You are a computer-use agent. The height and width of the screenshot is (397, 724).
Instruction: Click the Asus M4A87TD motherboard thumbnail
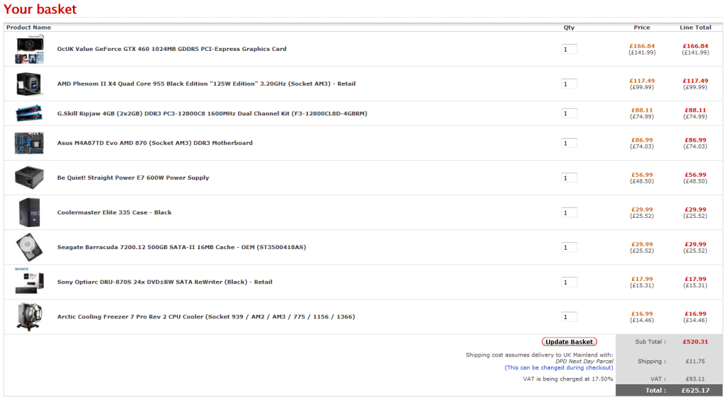coord(30,143)
